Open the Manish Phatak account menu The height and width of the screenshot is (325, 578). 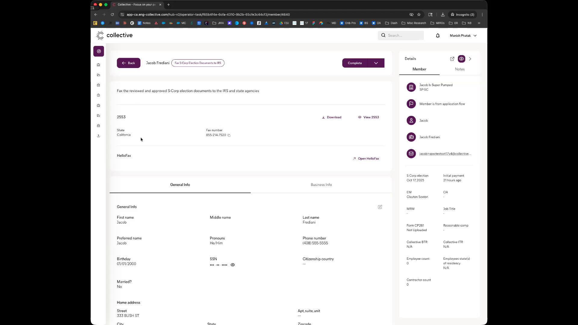(463, 36)
